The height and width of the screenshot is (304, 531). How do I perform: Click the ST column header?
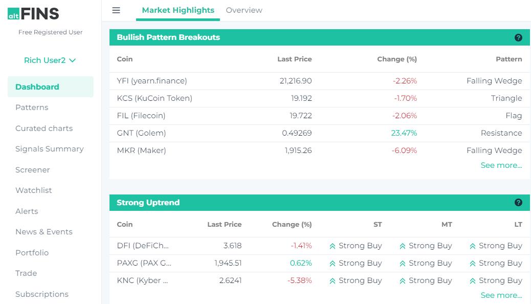pos(378,225)
